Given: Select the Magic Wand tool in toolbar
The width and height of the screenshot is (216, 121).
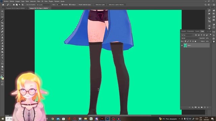Looking at the screenshot, I should 2,20.
